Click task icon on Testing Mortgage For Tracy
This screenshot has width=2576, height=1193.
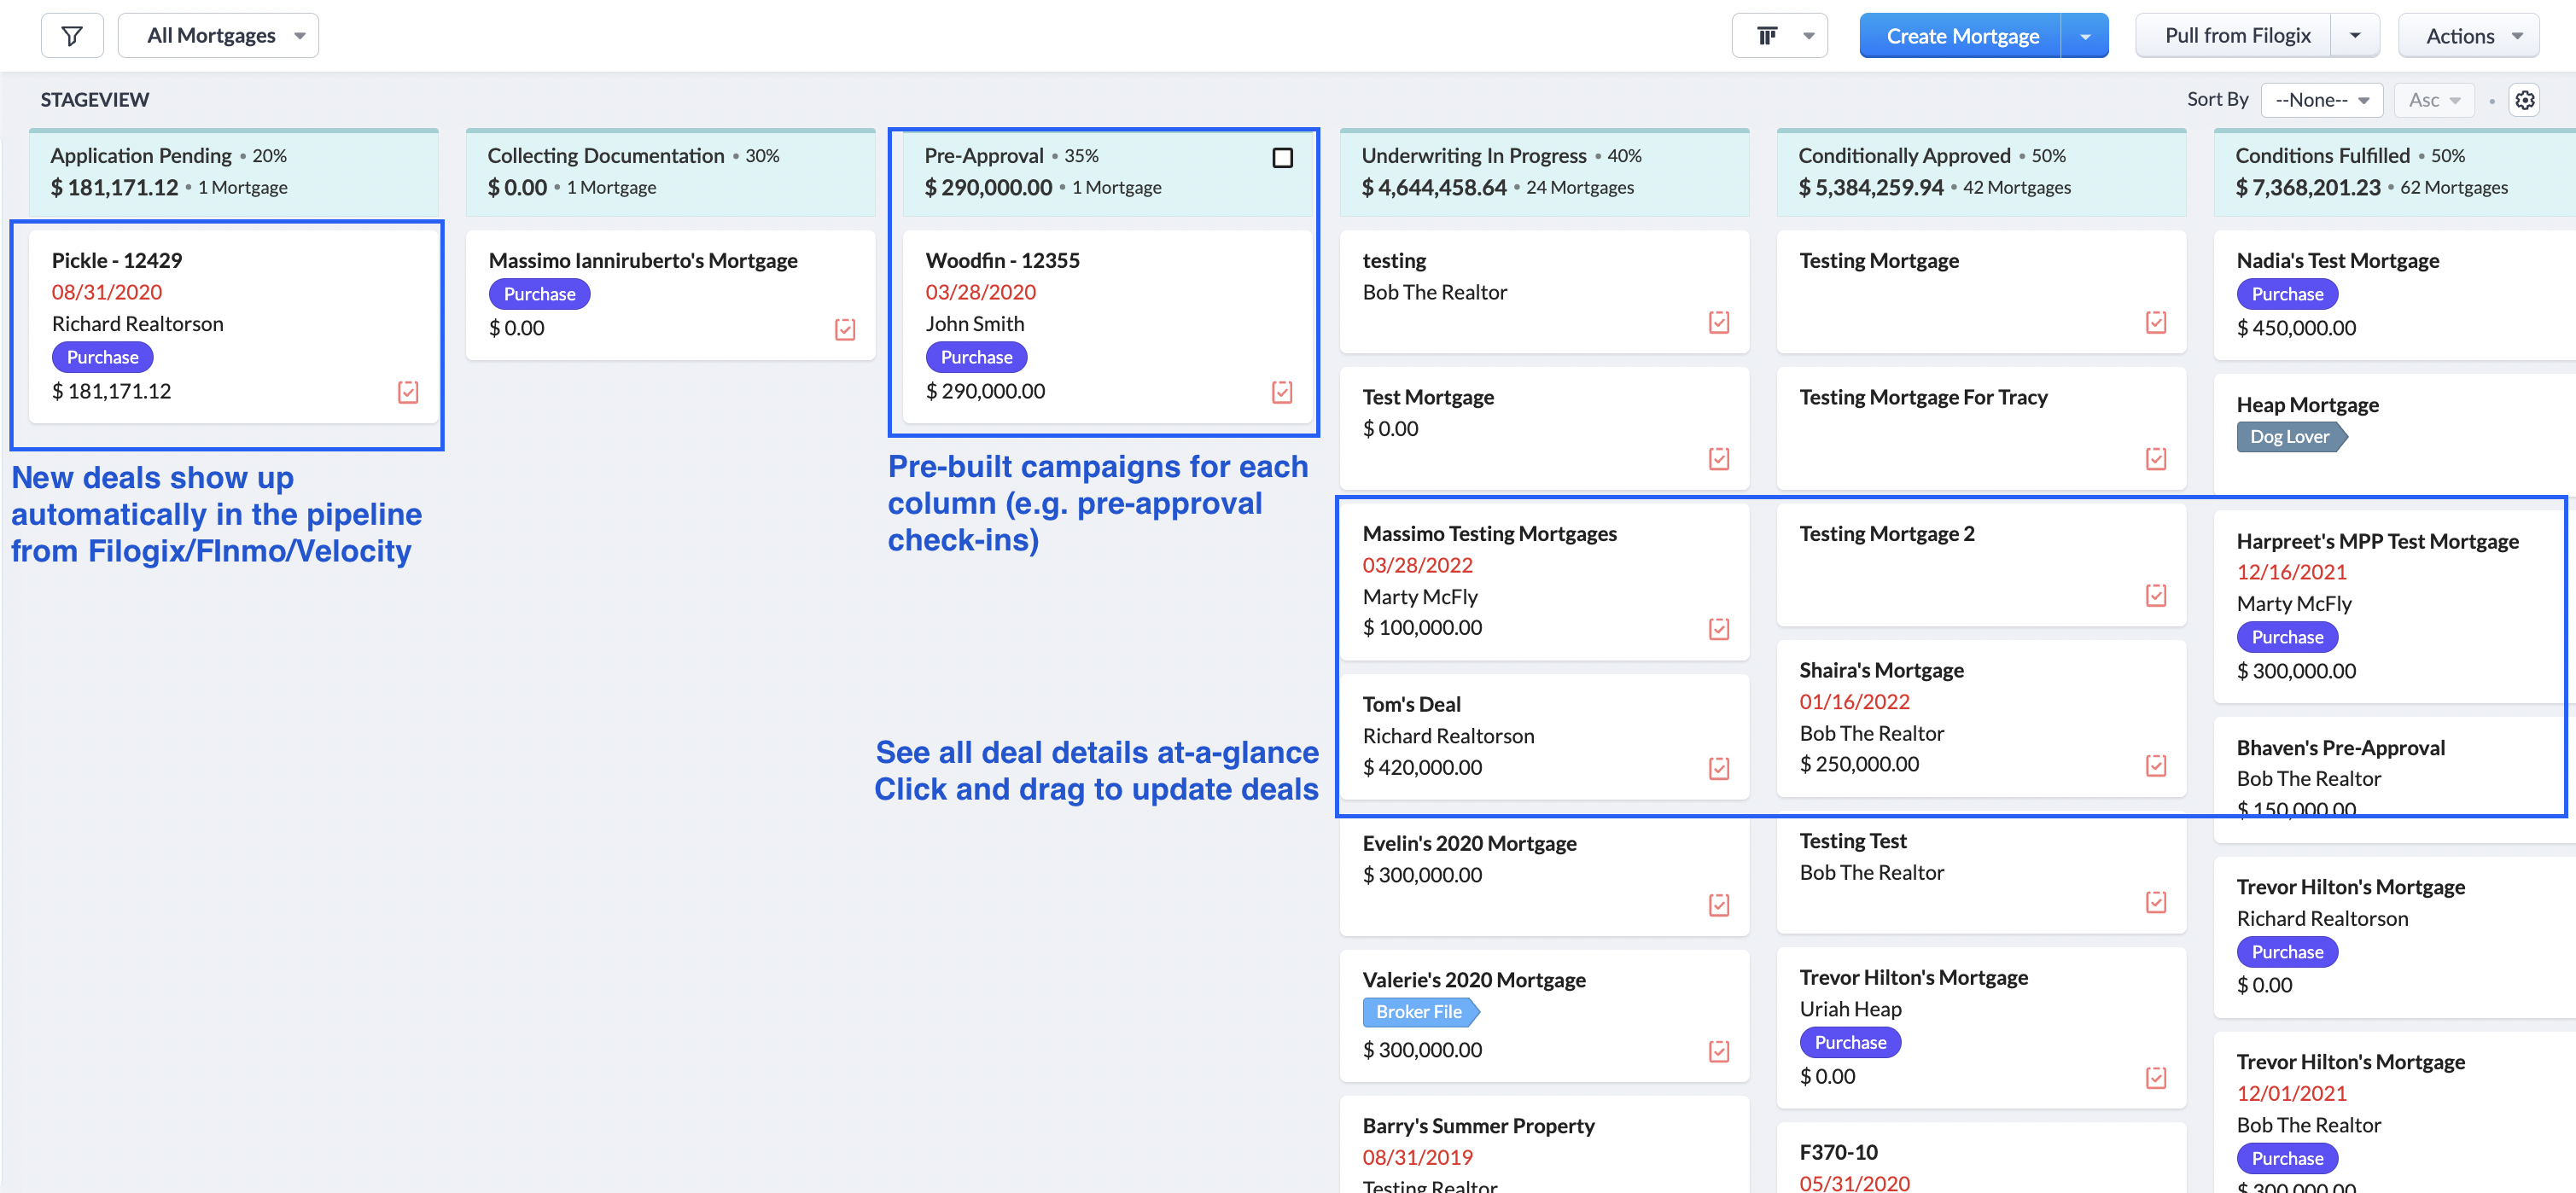pos(2155,460)
